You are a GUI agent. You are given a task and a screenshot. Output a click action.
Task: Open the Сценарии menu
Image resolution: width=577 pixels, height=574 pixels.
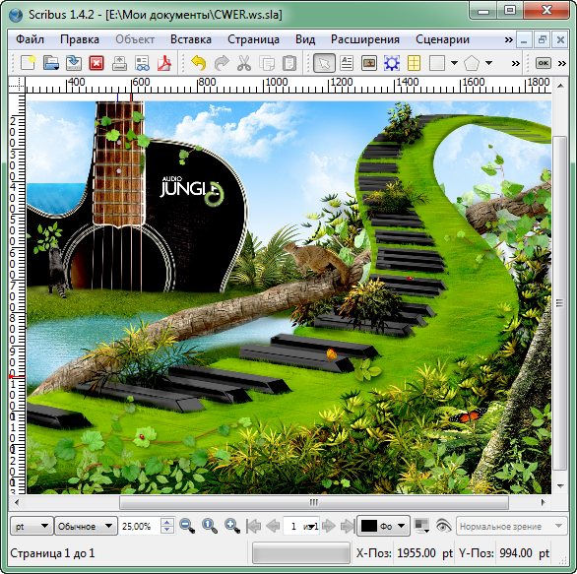pos(442,39)
